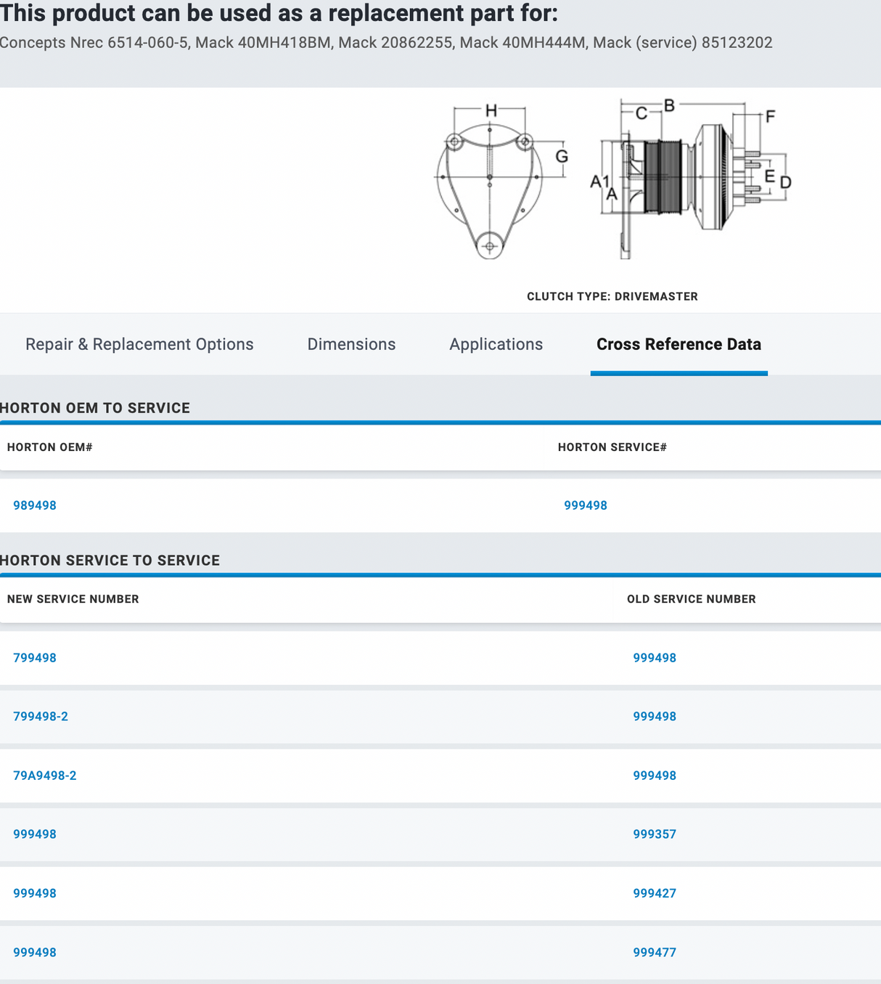Switch to the Dimensions tab
Screen dimensions: 881x984
pyautogui.click(x=351, y=344)
